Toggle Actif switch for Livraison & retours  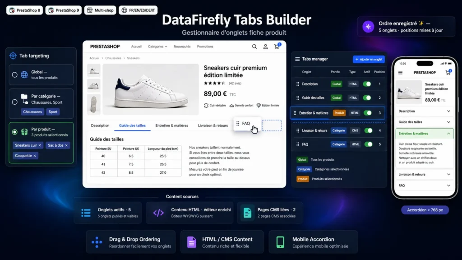[x=368, y=130]
